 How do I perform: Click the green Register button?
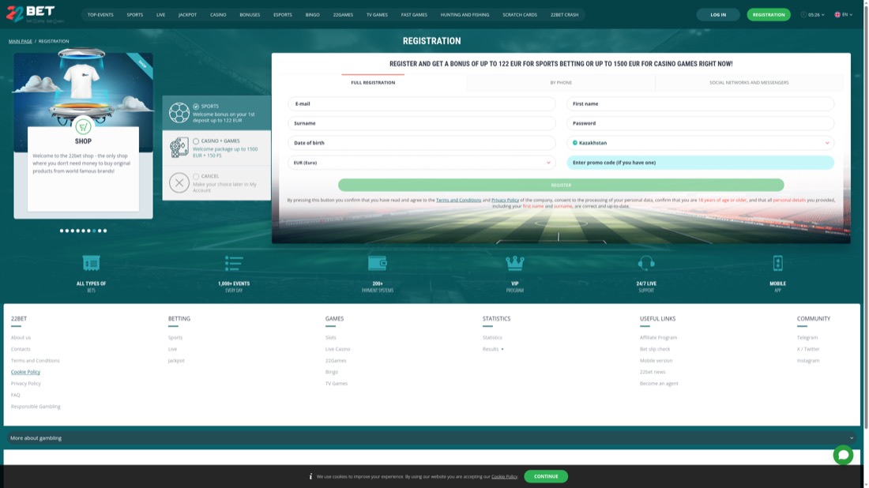click(x=561, y=185)
